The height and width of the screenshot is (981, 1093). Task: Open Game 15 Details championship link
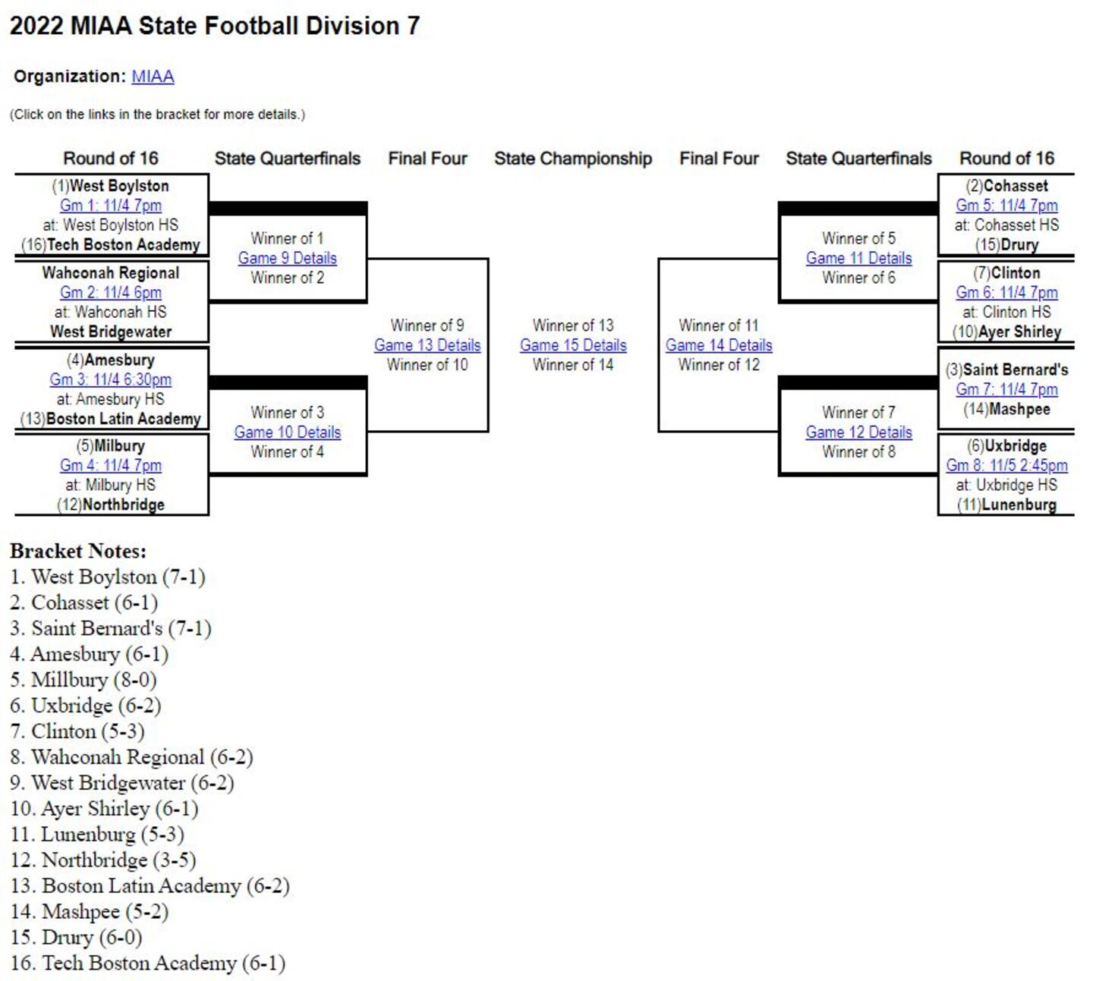573,346
